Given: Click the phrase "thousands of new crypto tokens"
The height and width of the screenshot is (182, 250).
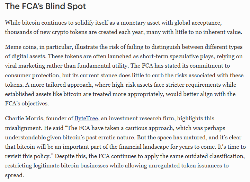Looking at the screenshot, I should tap(46, 32).
